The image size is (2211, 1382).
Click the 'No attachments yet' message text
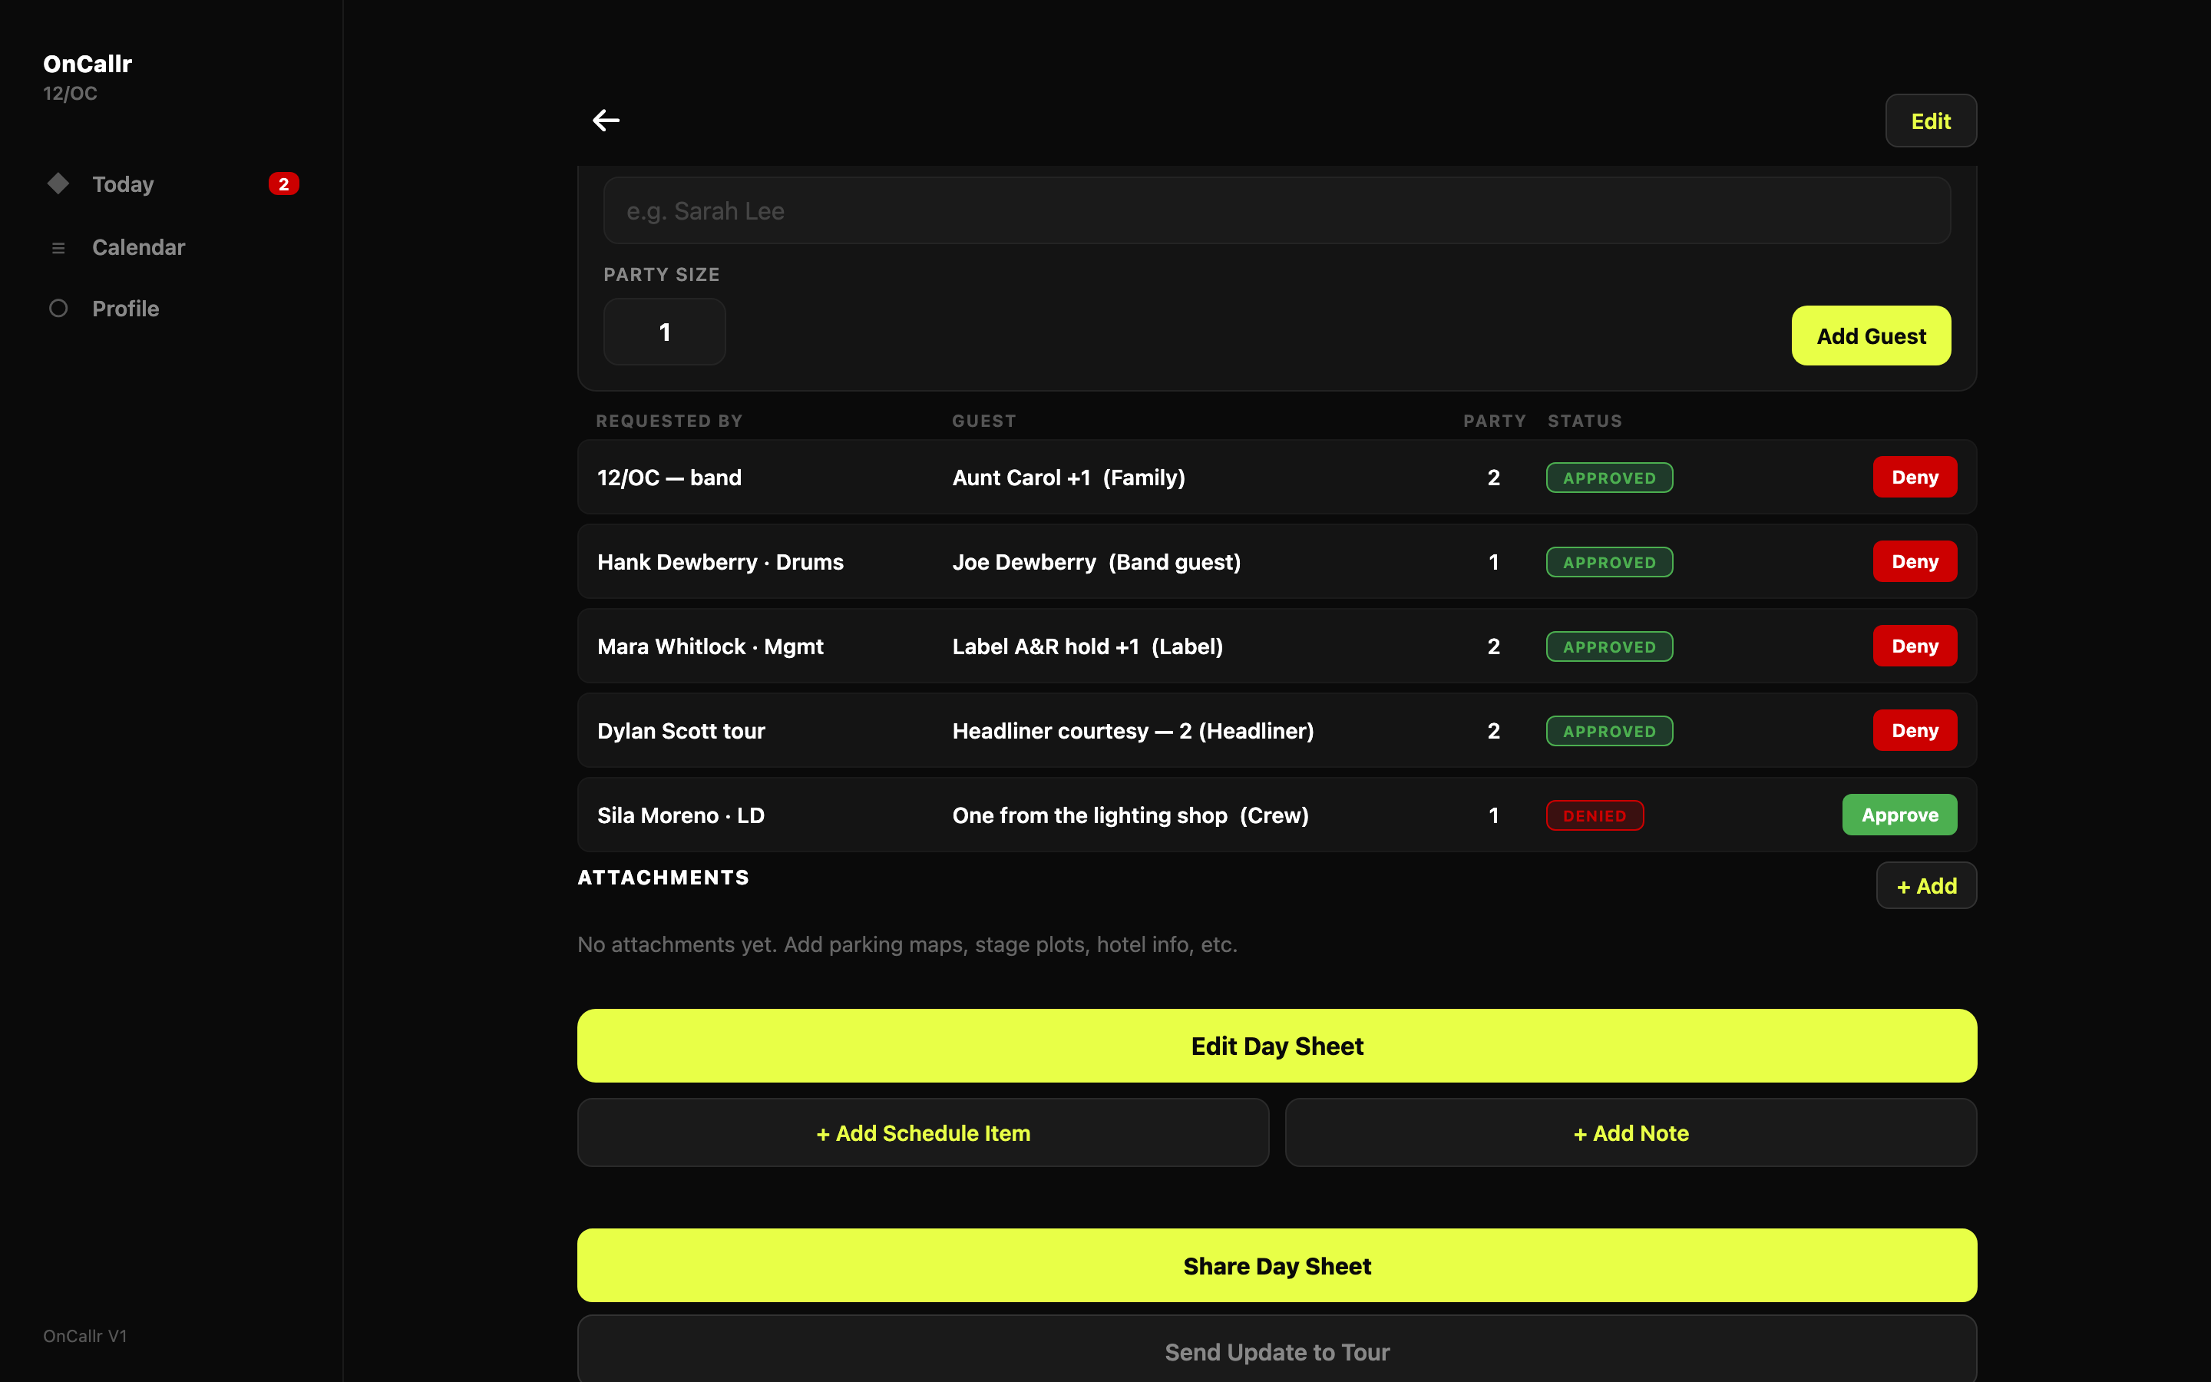coord(907,944)
